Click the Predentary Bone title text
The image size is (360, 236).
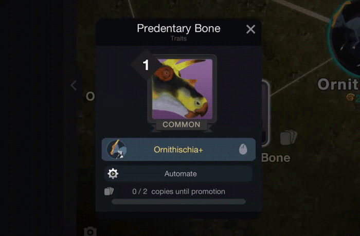178,28
